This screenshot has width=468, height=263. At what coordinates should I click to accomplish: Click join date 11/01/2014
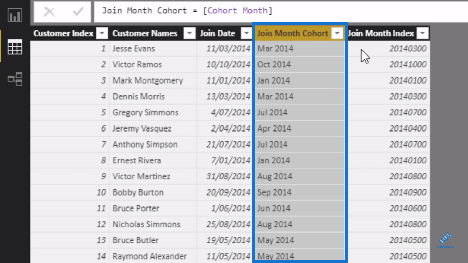tap(229, 80)
